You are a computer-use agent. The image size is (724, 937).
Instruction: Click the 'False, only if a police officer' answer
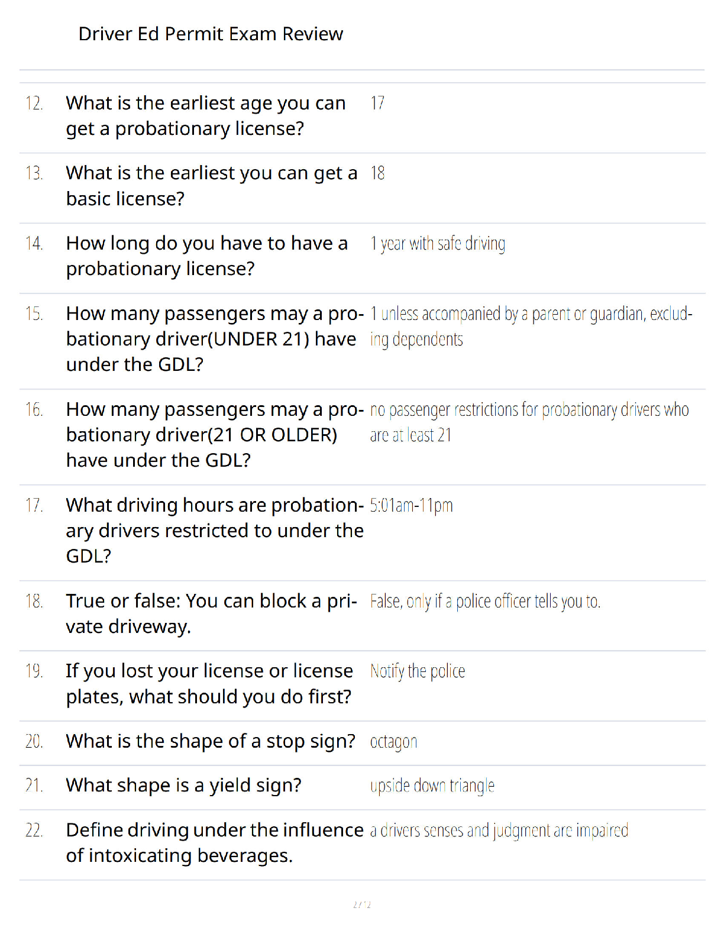[485, 602]
